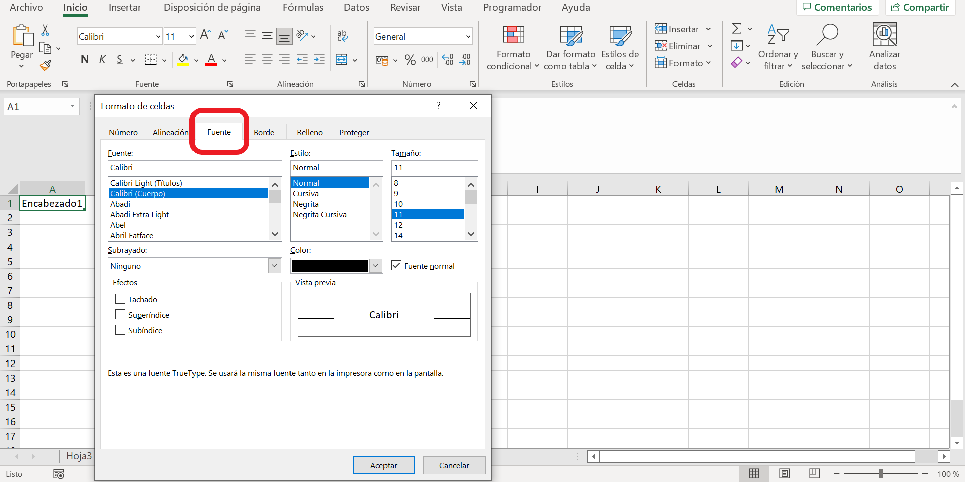Screen dimensions: 965x482
Task: Switch to the Proteger tab
Action: click(354, 132)
